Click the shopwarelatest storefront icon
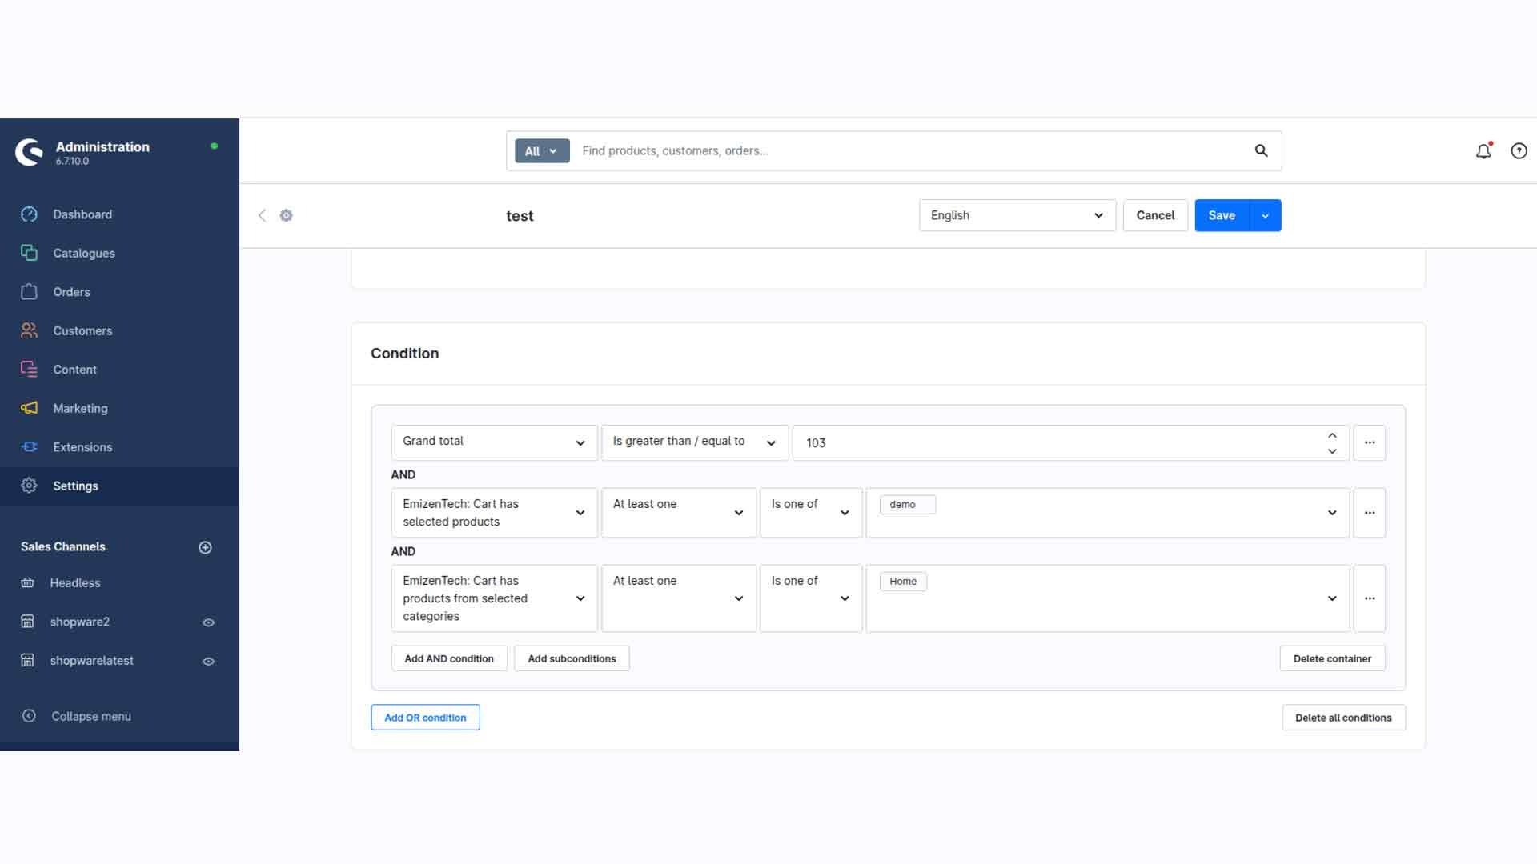Screen dimensions: 1537x864 pyautogui.click(x=27, y=661)
